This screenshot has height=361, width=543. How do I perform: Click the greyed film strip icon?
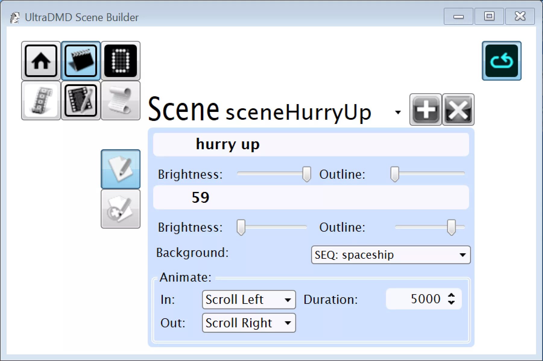point(41,100)
